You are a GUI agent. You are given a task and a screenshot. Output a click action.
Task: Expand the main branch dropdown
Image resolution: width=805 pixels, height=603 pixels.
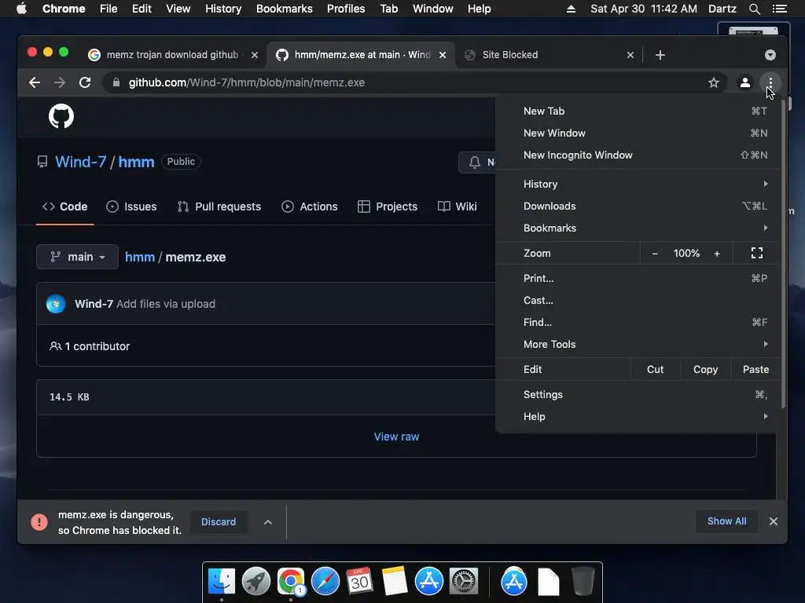point(78,257)
